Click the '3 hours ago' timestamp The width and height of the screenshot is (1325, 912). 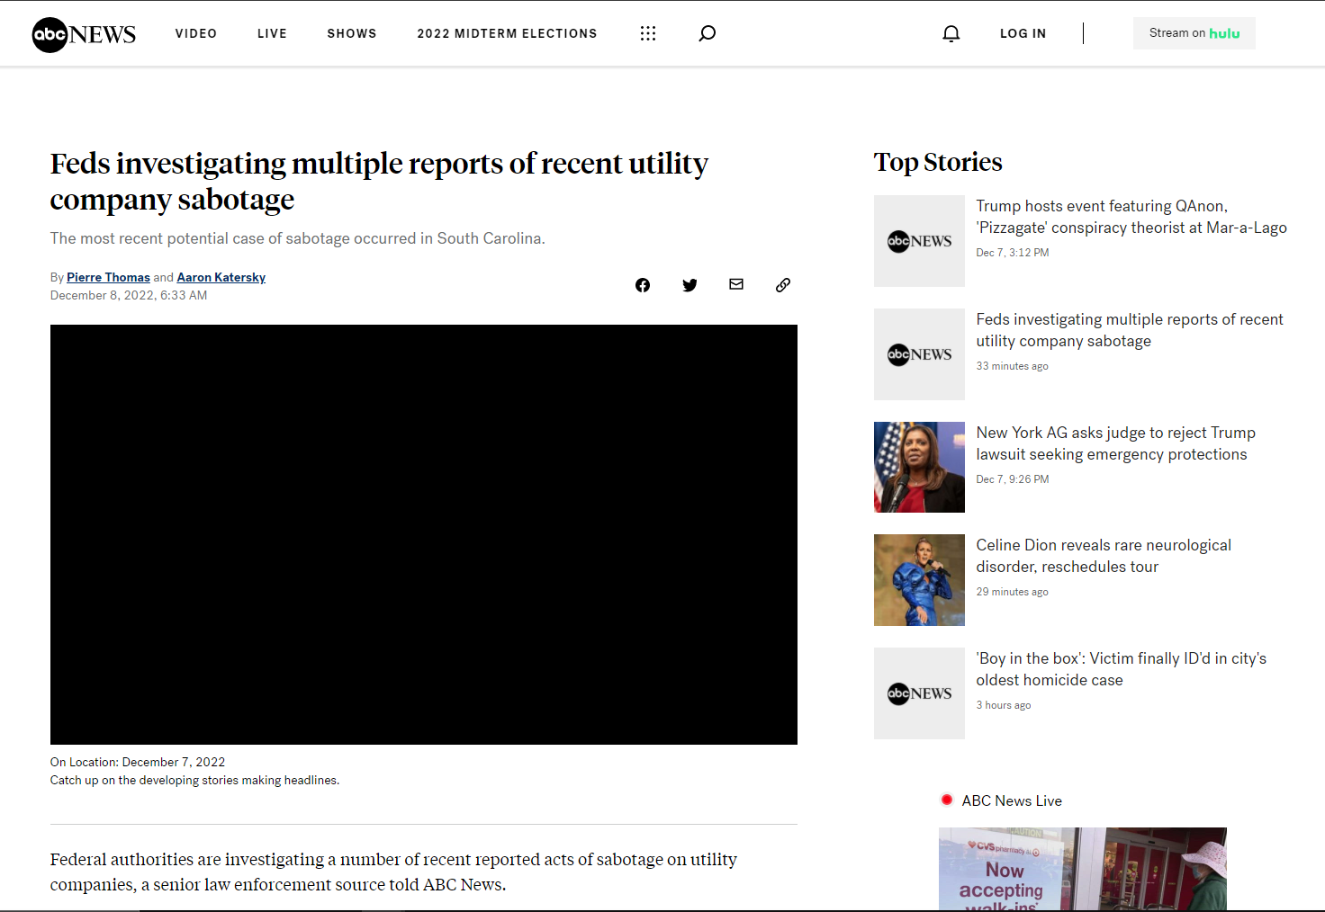1004,705
